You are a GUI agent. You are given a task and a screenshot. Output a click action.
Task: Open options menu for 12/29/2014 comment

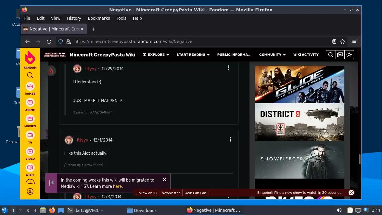229,68
